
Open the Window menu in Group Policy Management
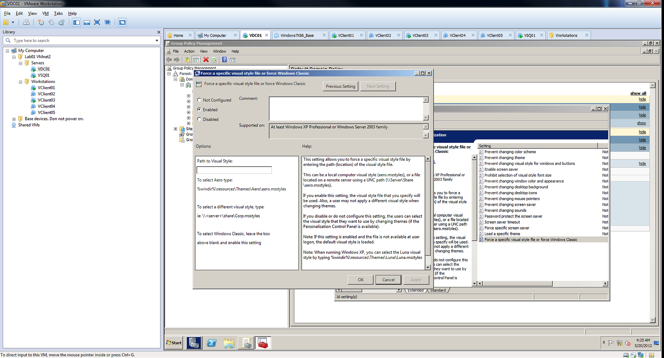pos(220,51)
